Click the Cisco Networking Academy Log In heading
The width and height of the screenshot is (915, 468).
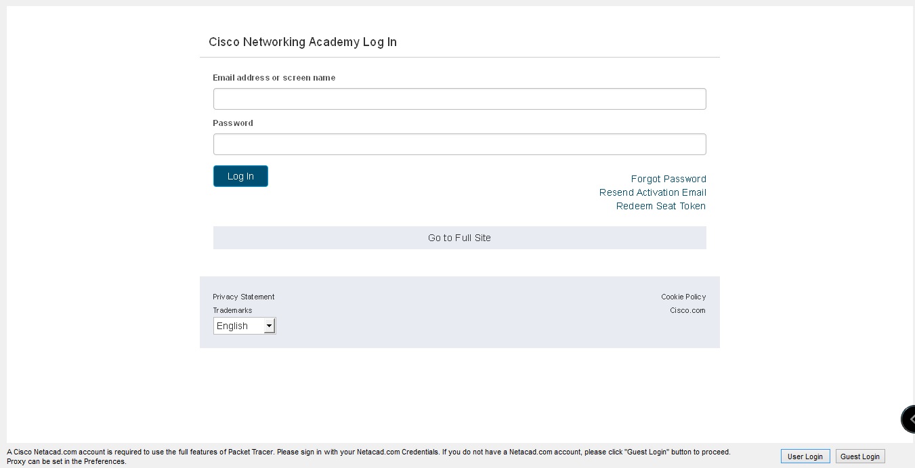302,42
